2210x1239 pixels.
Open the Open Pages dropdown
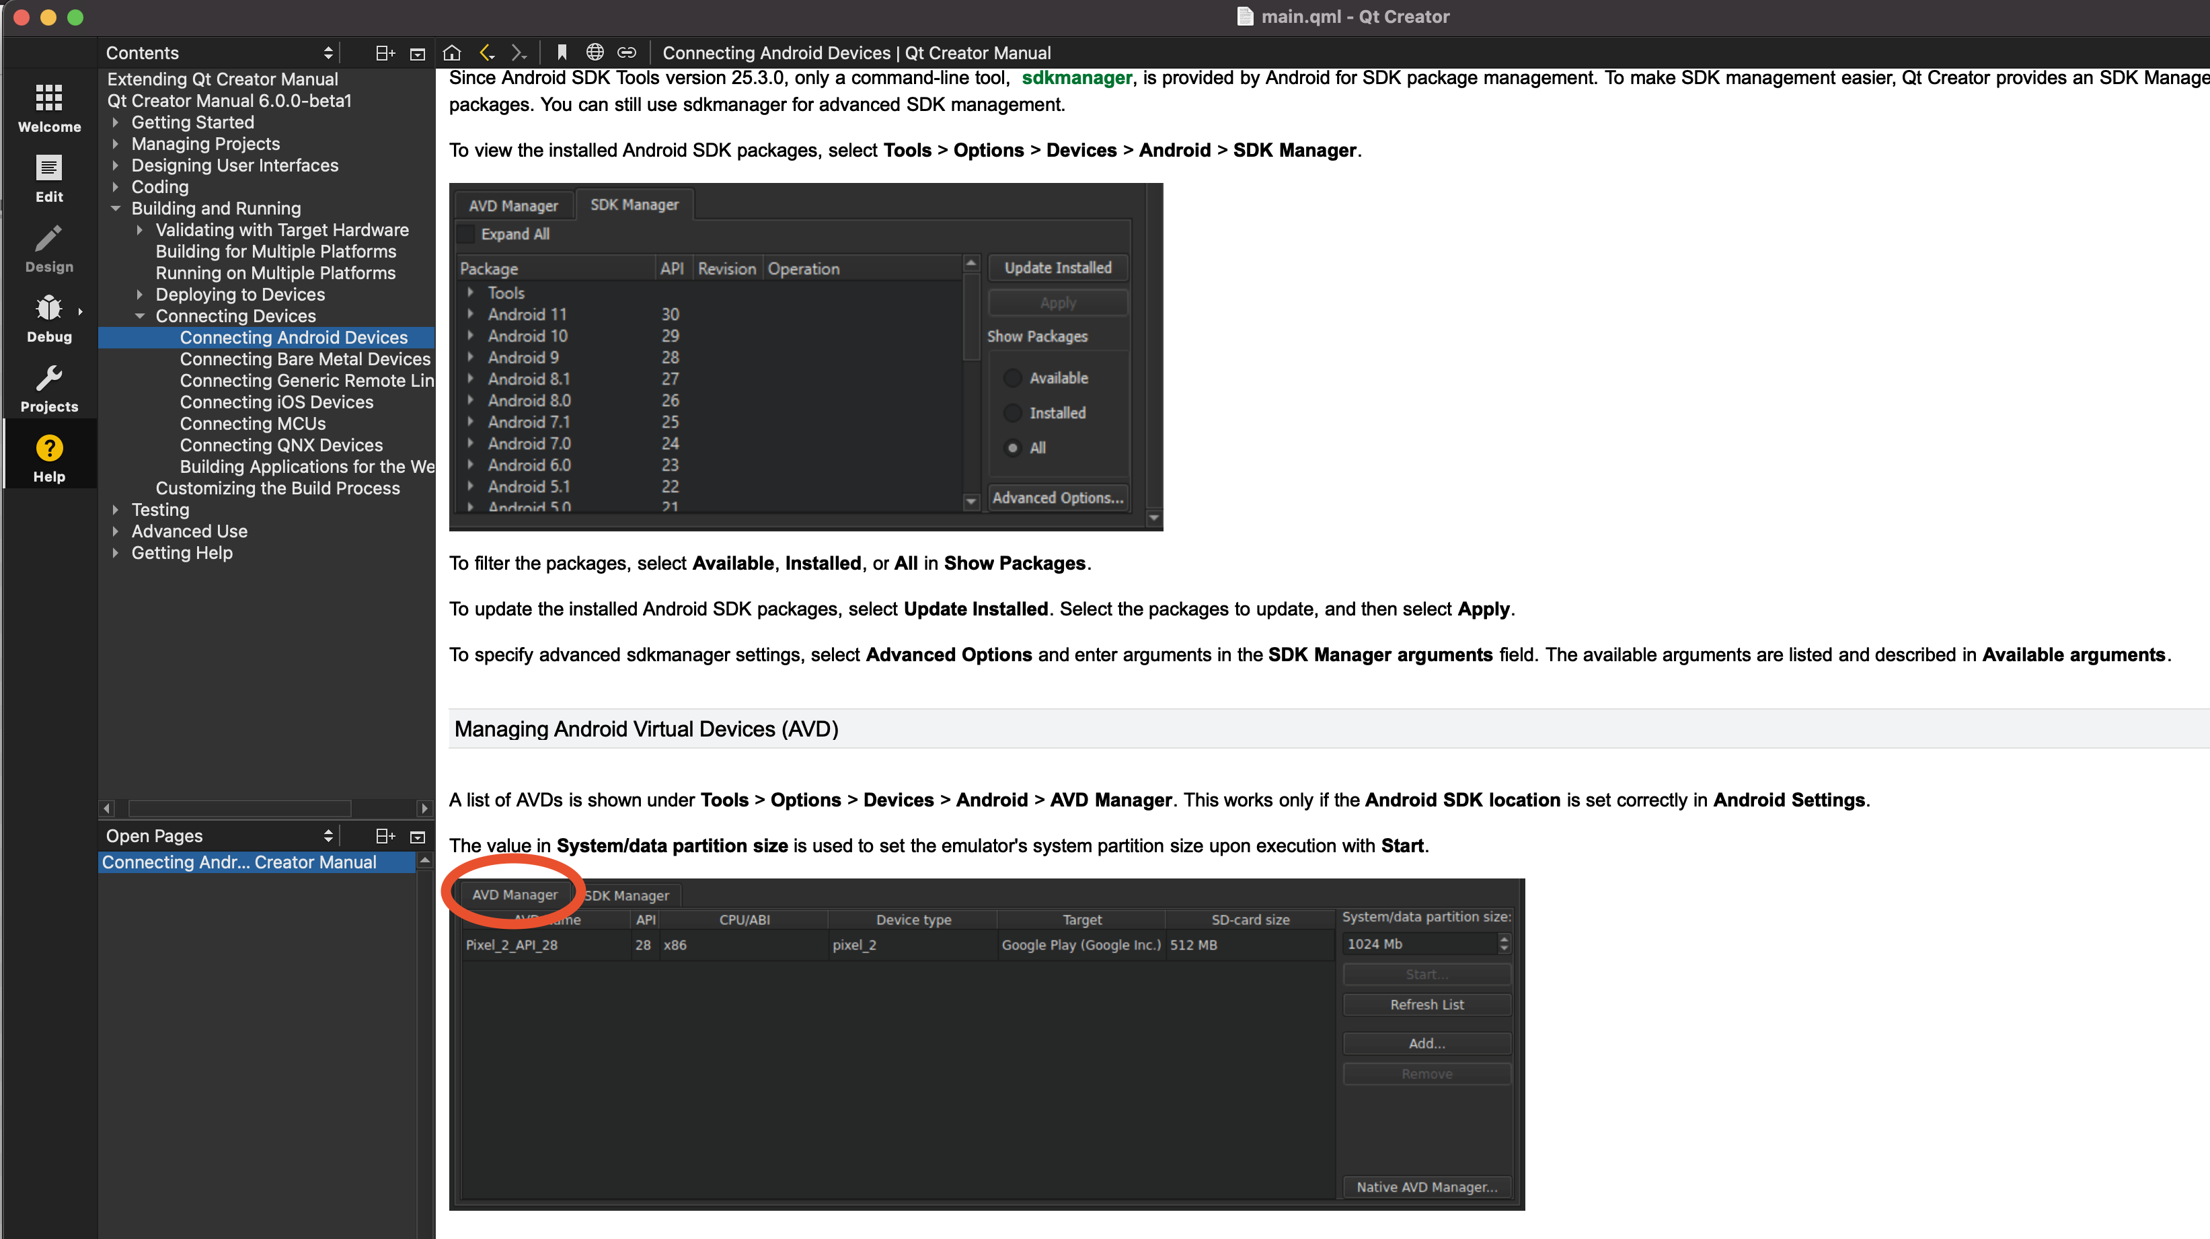click(x=218, y=835)
